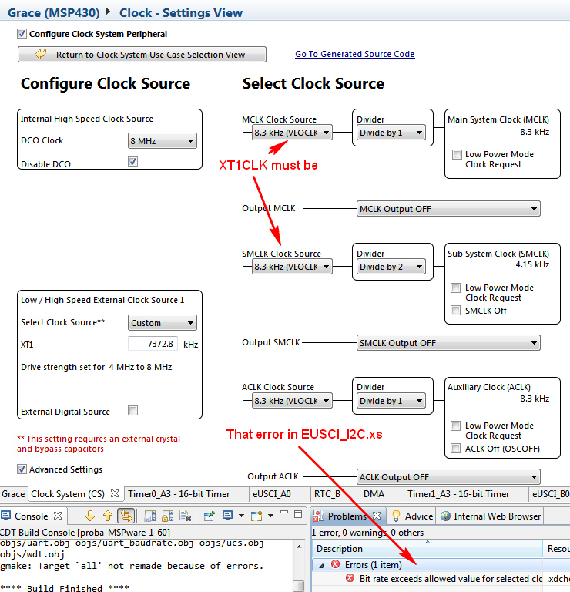Screen dimensions: 570x592
Task: Close the Console view tab
Action: point(58,516)
